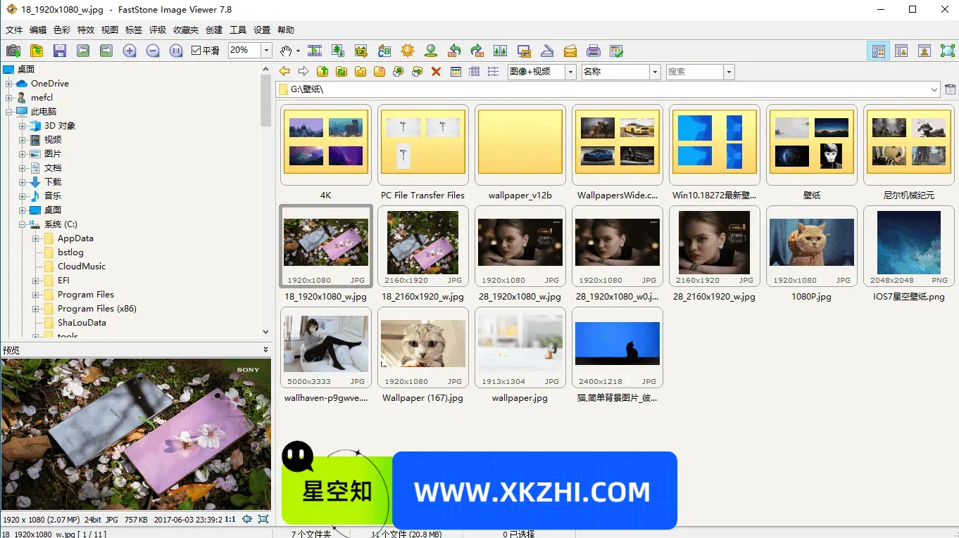Open the 20% zoom level dropdown
The width and height of the screenshot is (959, 538).
tap(267, 51)
